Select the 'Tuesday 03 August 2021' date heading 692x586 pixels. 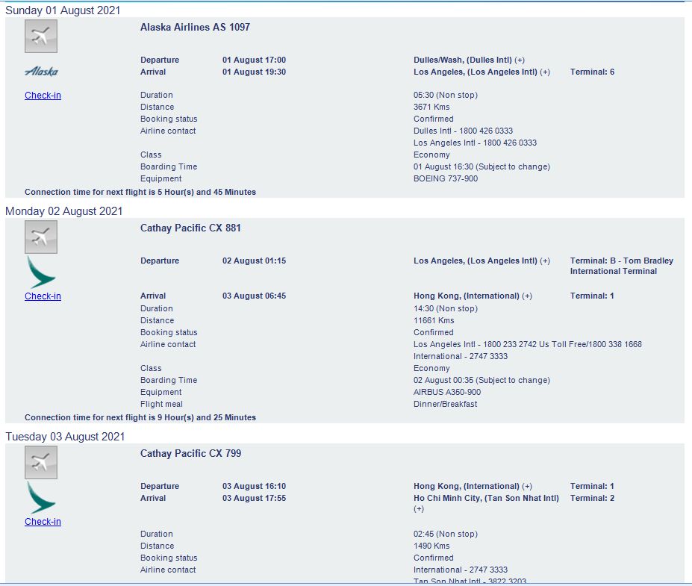tap(65, 437)
